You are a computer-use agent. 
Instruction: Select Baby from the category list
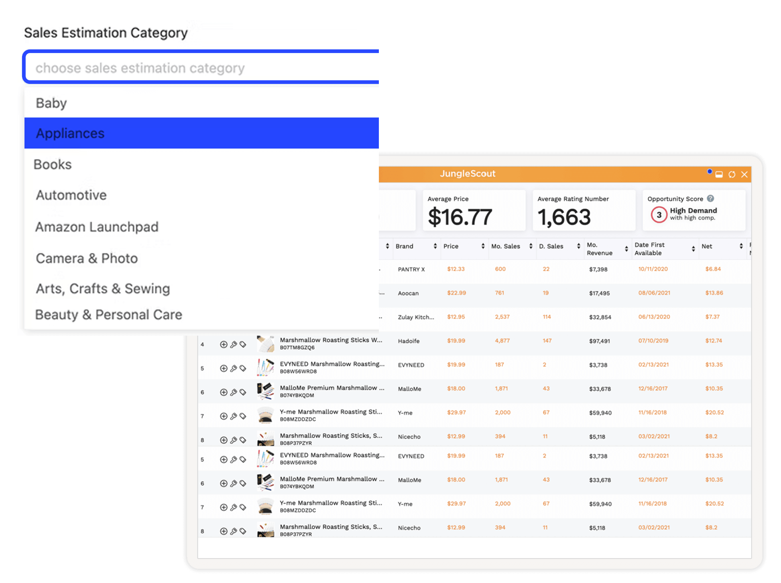201,103
